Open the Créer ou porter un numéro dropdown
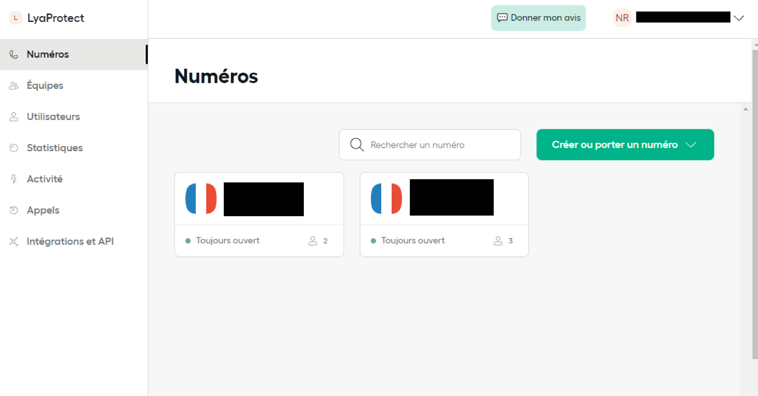This screenshot has height=396, width=758. (x=625, y=144)
